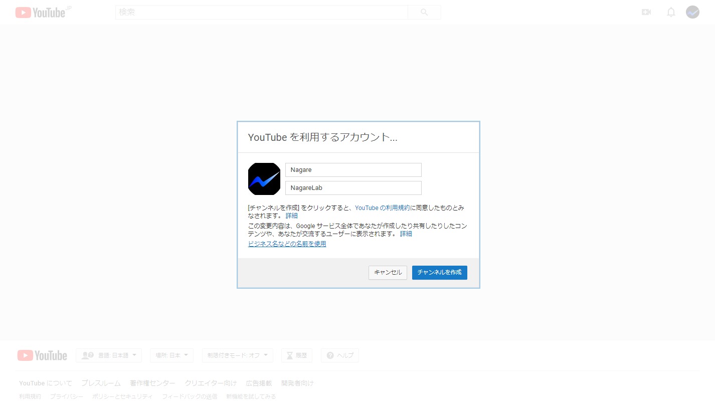Open クリエイター向け footer link

click(211, 383)
